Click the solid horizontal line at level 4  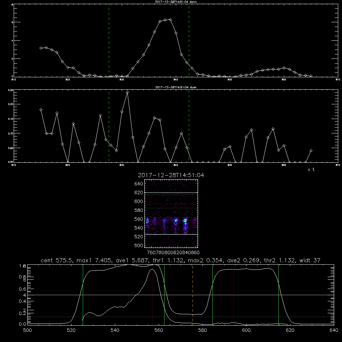181,295
